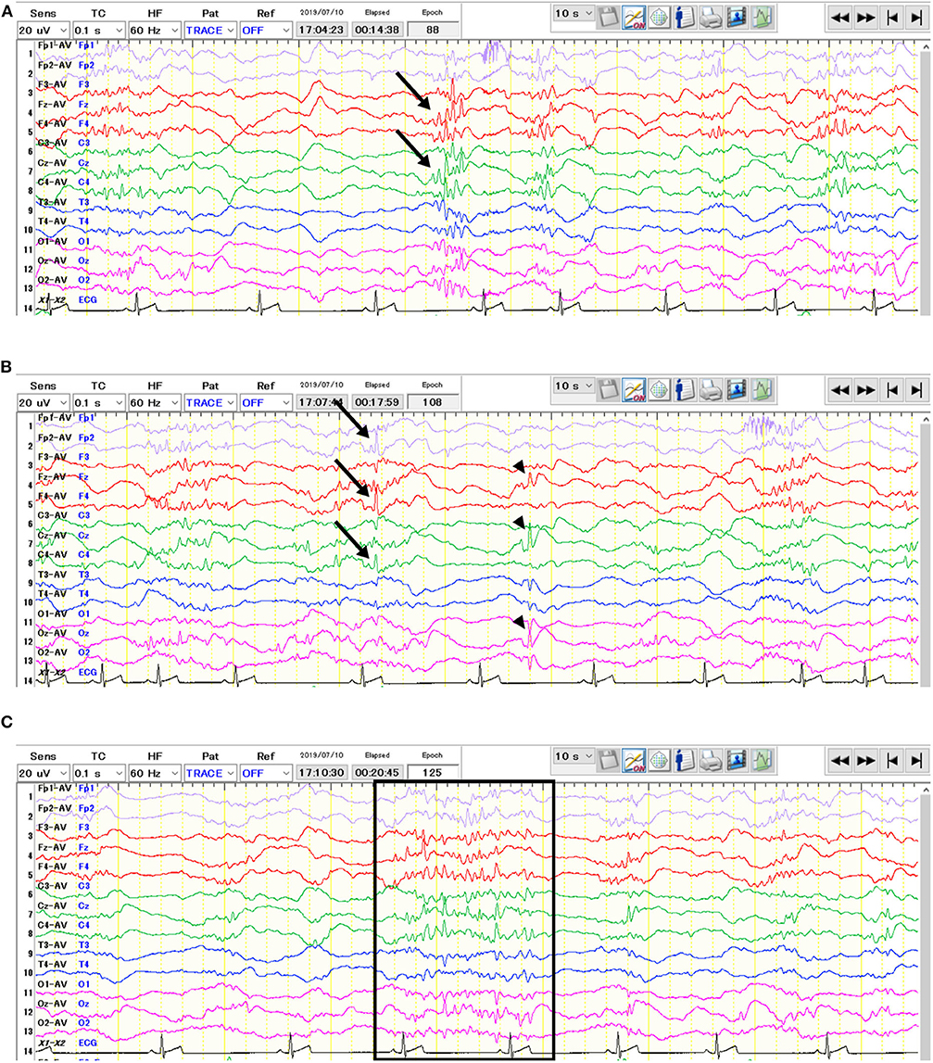Click the elapsed 00:17:59 field in panel B

(377, 403)
